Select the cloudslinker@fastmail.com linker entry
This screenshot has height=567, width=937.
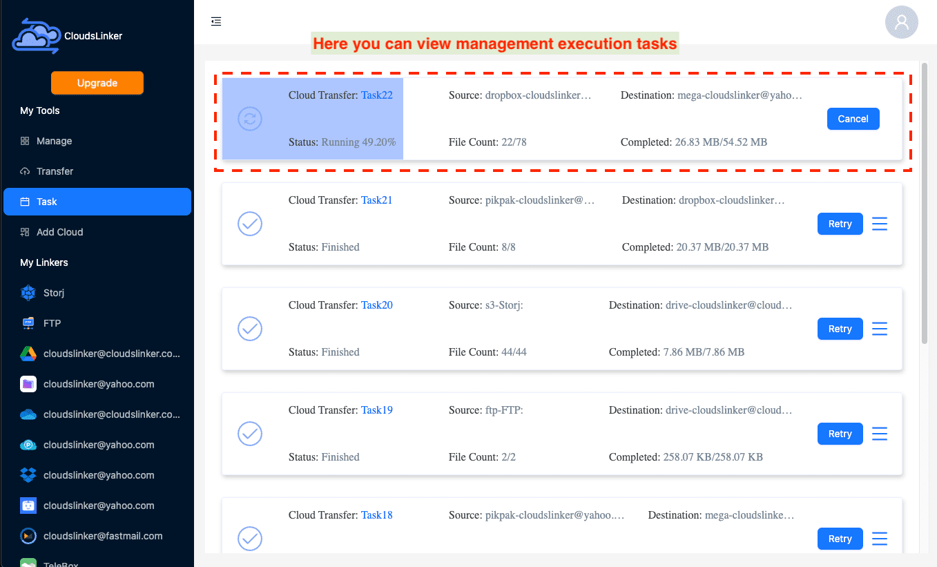pos(97,536)
